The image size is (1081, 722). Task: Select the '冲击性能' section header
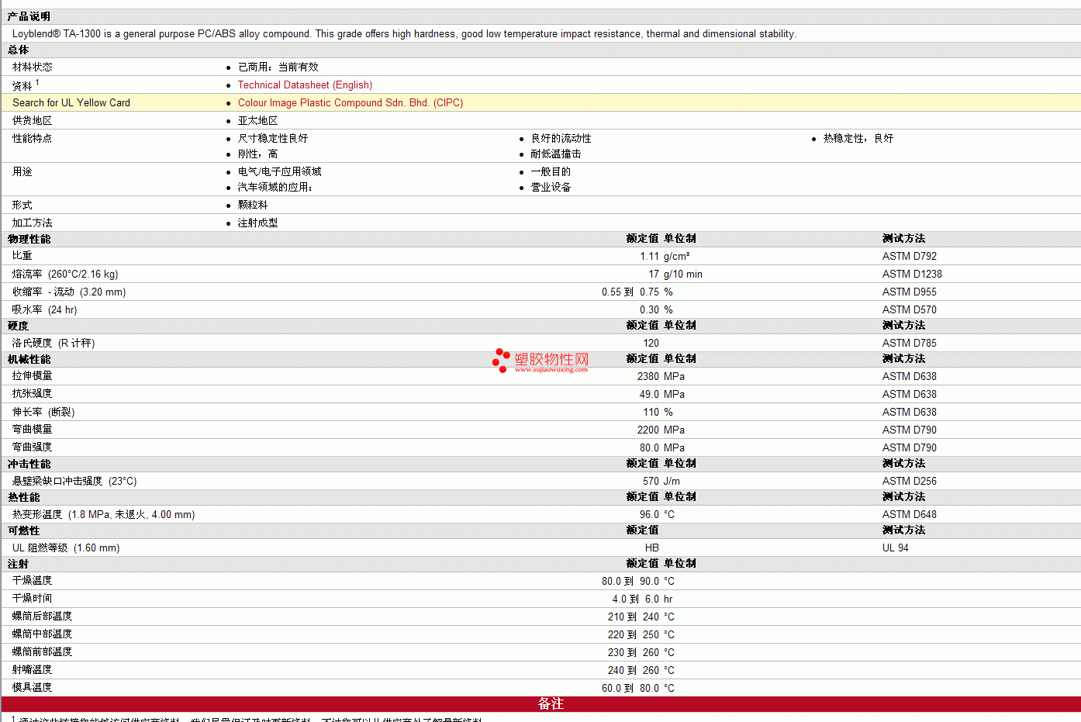[x=29, y=464]
